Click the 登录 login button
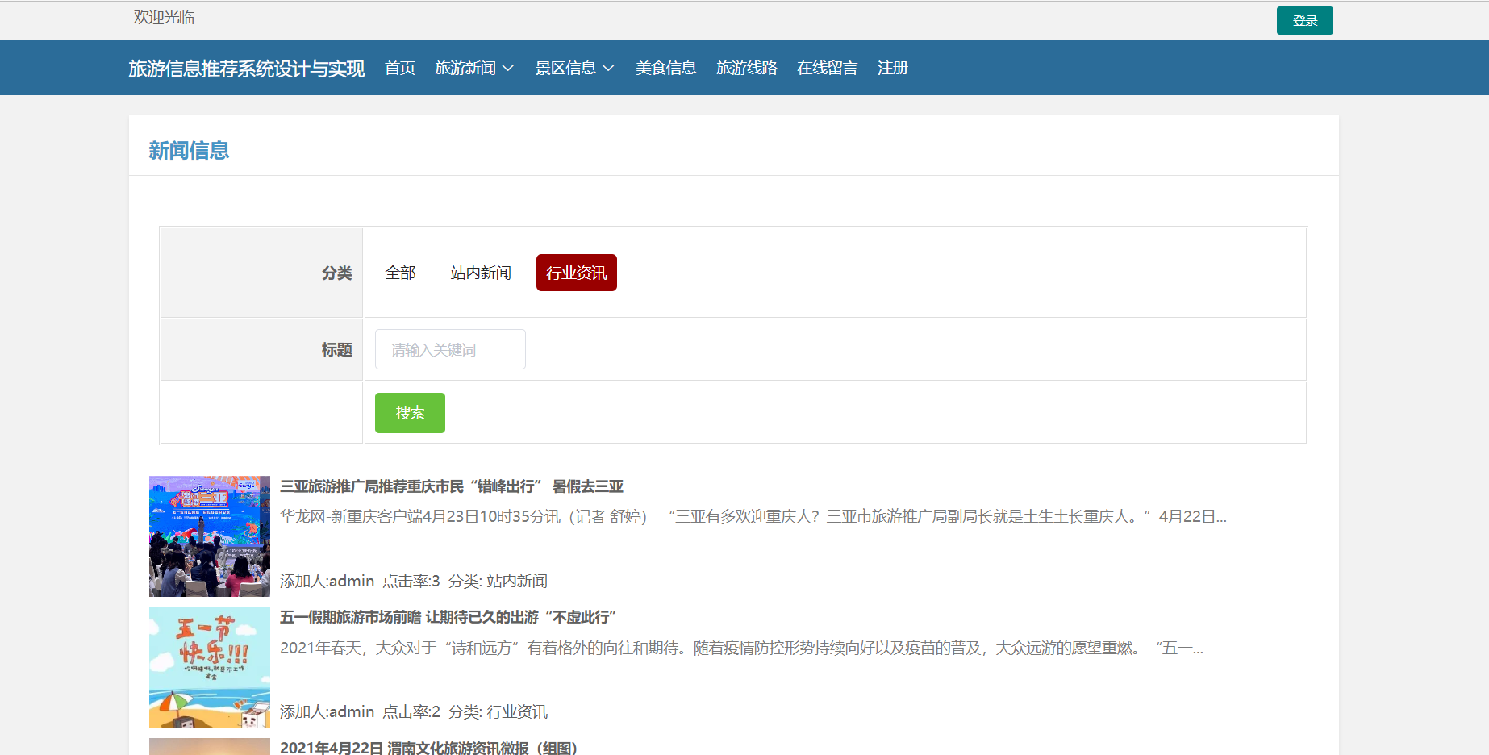The image size is (1489, 755). tap(1304, 21)
